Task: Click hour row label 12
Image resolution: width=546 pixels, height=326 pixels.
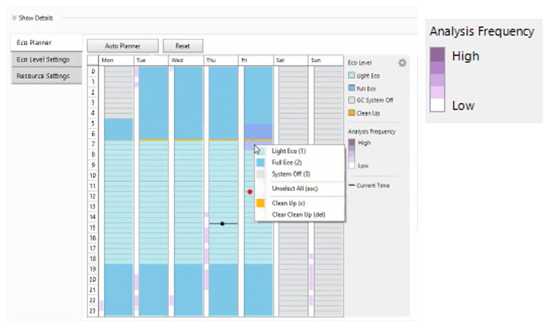Action: pos(93,196)
